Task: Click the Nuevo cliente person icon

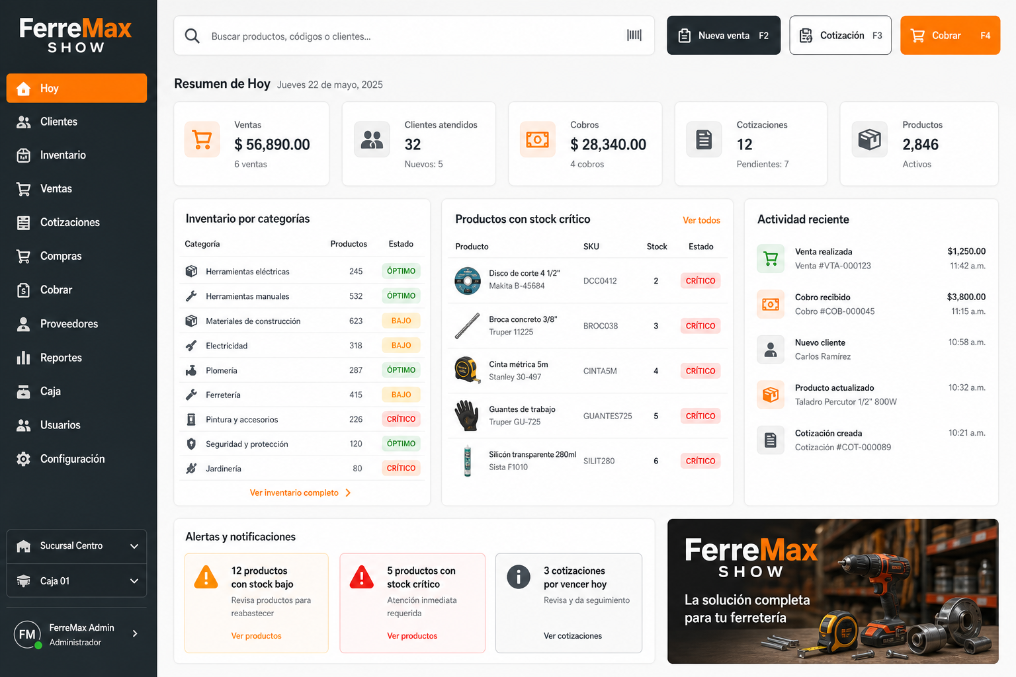Action: pyautogui.click(x=771, y=349)
